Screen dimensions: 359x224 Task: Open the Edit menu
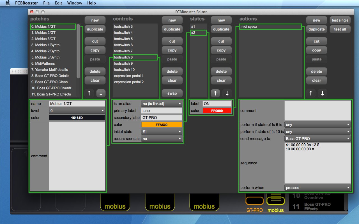pos(59,3)
